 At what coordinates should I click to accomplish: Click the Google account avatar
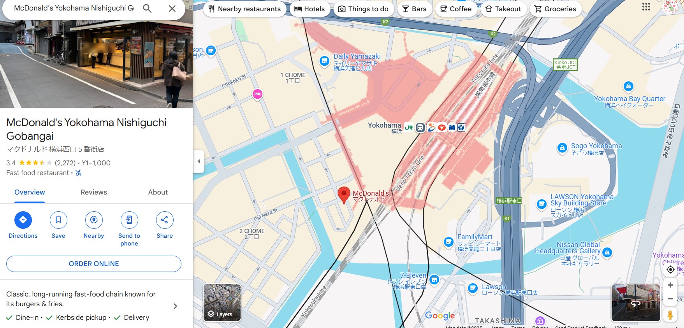tap(670, 7)
